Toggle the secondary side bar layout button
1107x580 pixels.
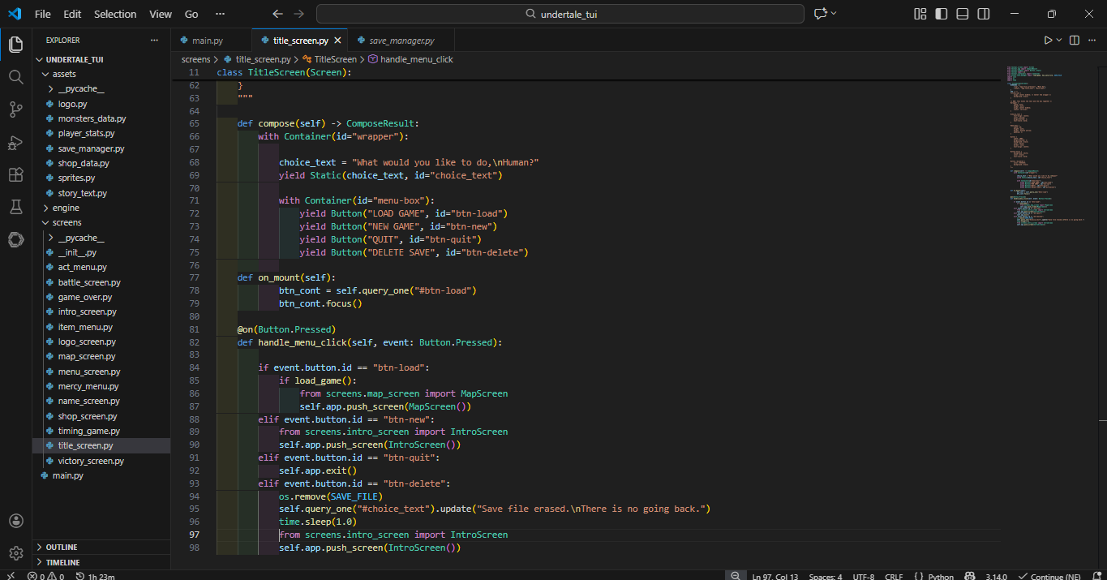[984, 14]
